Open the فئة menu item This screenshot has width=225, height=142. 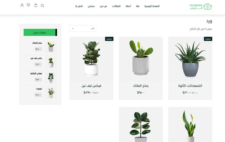[x=138, y=6]
